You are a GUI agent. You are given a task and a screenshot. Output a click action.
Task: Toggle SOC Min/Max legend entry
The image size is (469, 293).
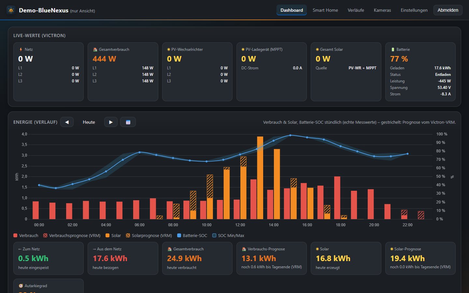click(228, 235)
